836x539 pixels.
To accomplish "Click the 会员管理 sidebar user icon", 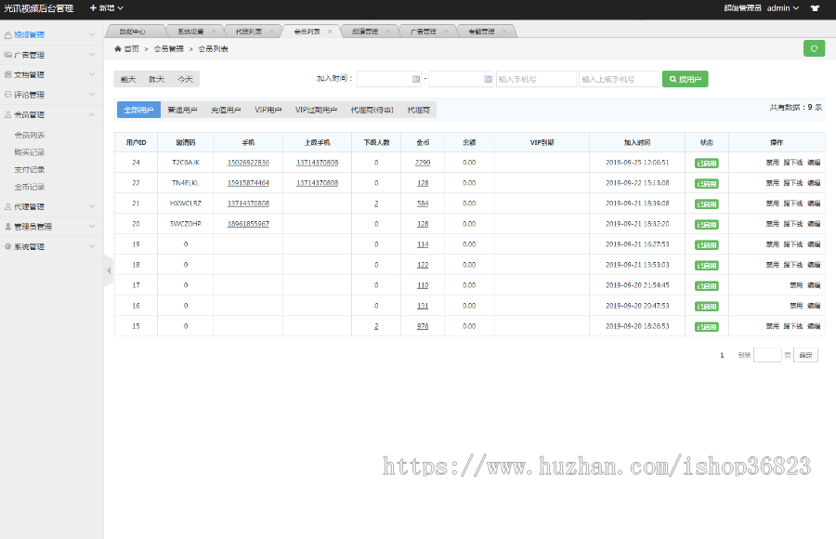I will [8, 114].
